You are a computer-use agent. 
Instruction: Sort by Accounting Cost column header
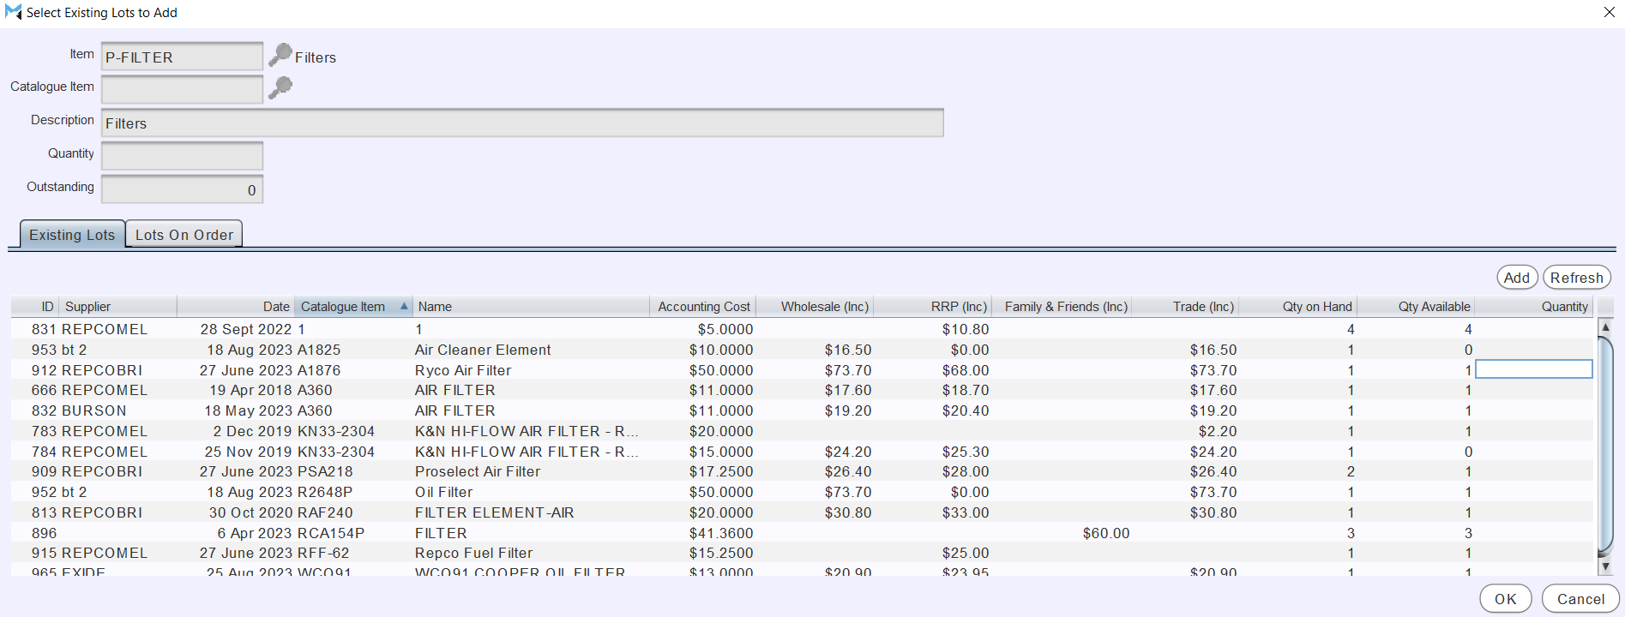[702, 306]
